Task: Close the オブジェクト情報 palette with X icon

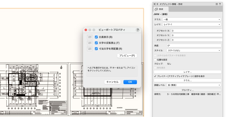Action: point(154,4)
